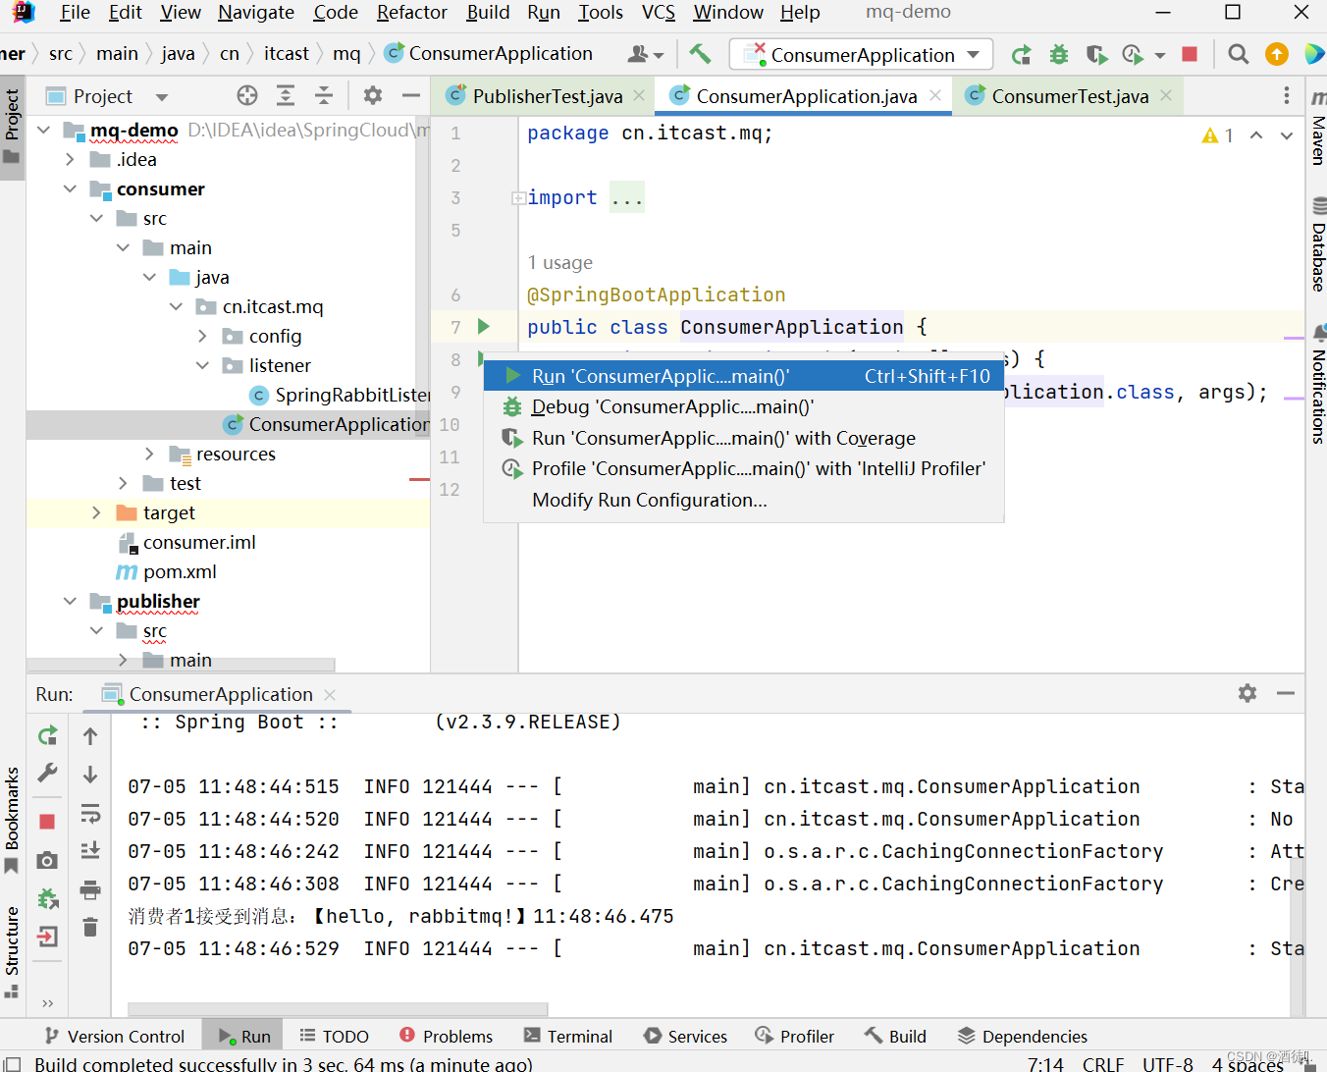
Task: Click the CRLF line separator indicator
Action: (x=1103, y=1063)
